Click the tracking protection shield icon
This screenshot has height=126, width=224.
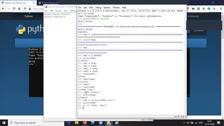25,9
